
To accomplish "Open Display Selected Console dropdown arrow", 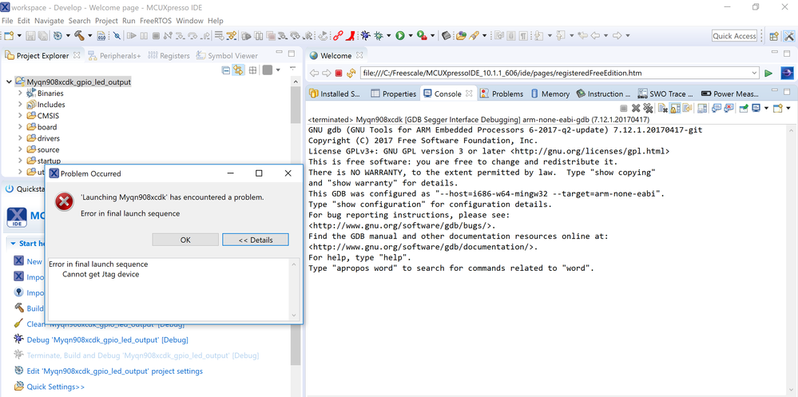I will click(x=766, y=108).
